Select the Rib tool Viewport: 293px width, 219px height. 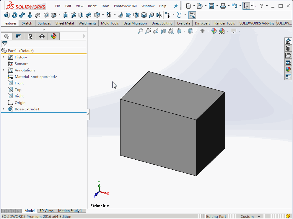[x=121, y=15]
